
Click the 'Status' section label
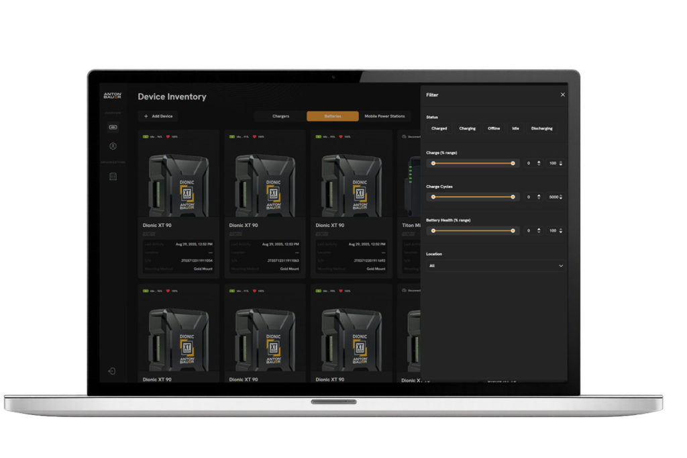point(432,117)
